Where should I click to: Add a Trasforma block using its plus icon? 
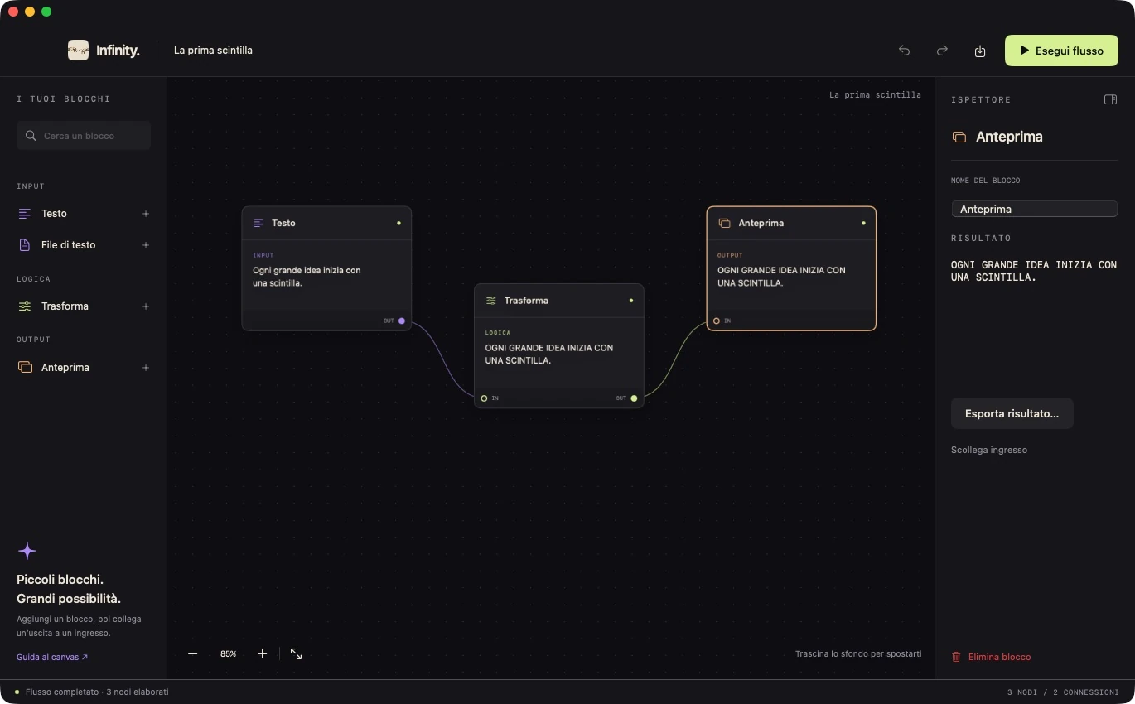click(146, 306)
